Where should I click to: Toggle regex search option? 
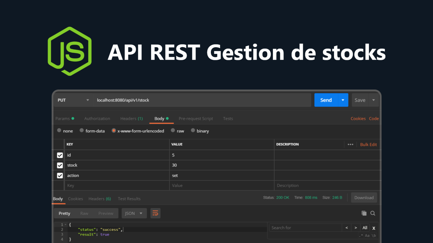pos(361,236)
